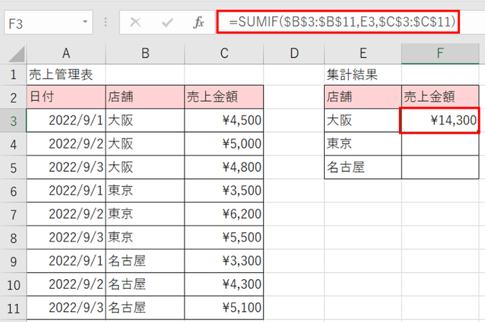
Task: Click the ¥5,000 cell
Action: (224, 144)
